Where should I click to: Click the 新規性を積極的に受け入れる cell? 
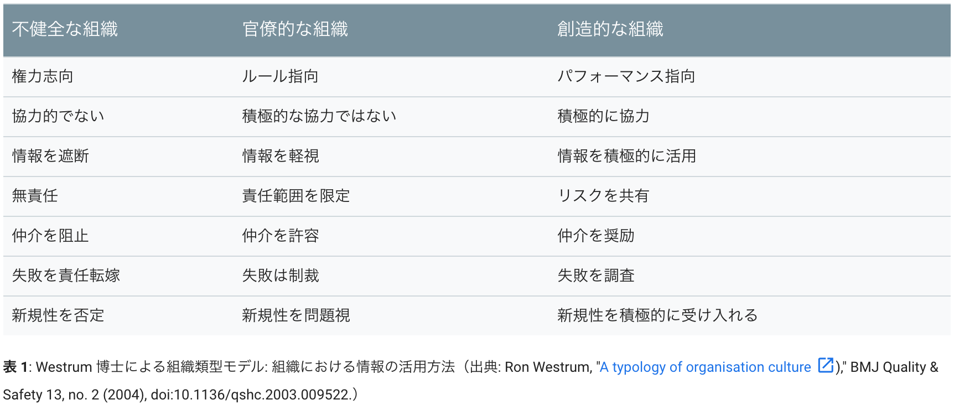tap(749, 316)
